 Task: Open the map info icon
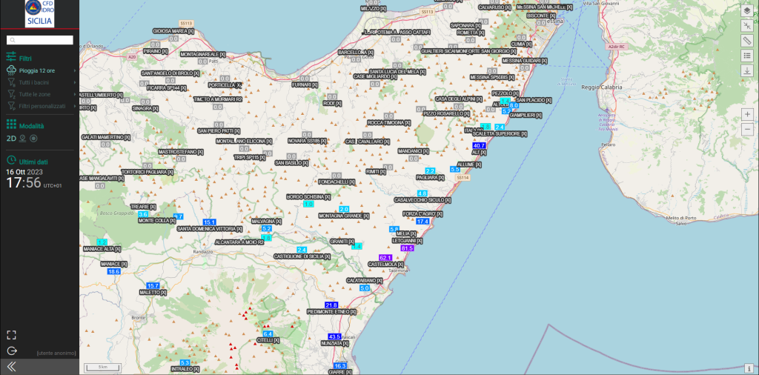coord(749,368)
